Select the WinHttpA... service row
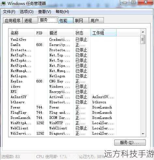Image resolution: width=154 pixels, height=160 pixels. pos(74,123)
